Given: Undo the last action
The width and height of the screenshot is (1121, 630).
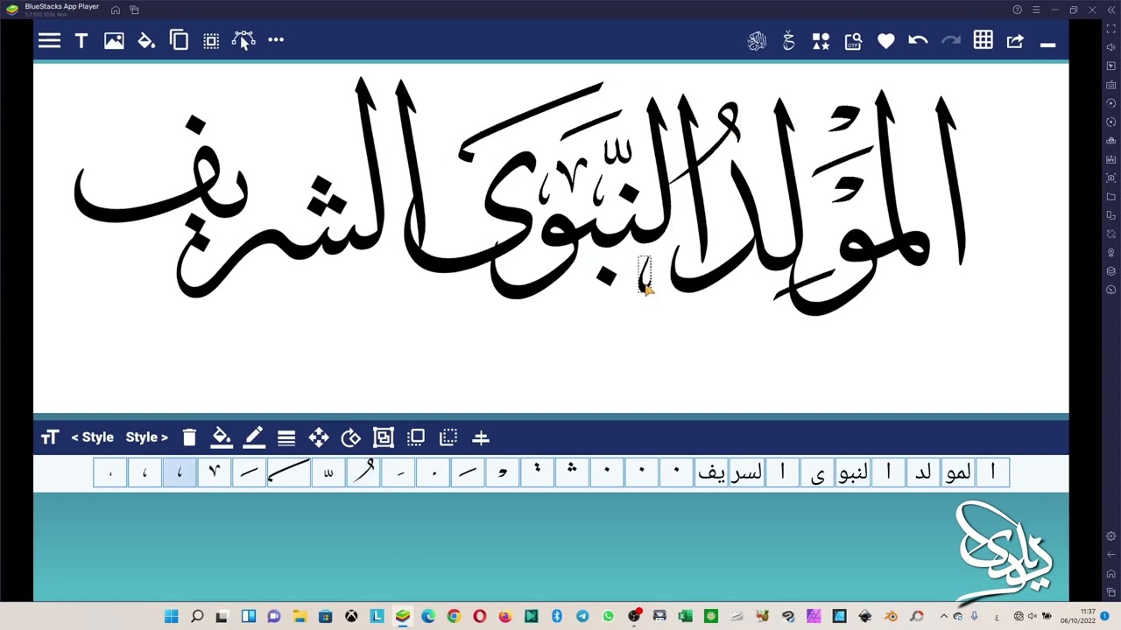Looking at the screenshot, I should click(918, 41).
